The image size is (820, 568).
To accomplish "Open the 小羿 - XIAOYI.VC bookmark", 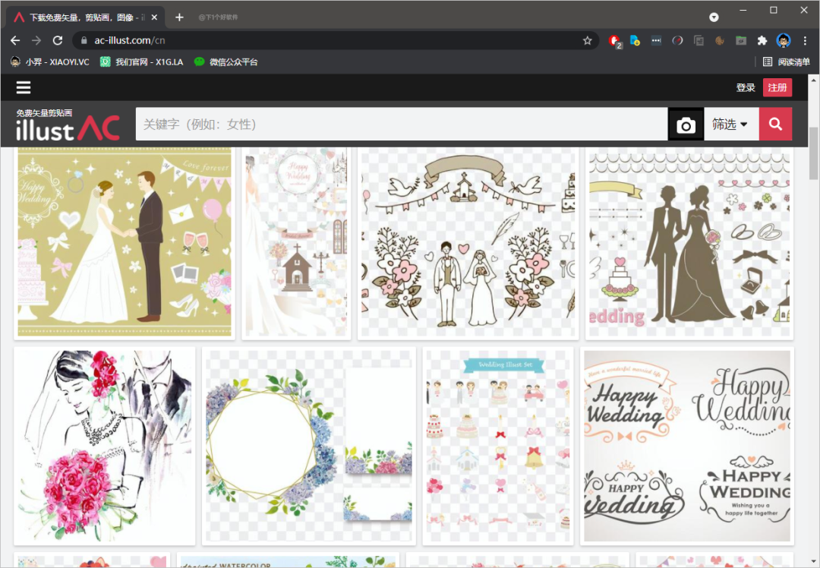I will click(x=49, y=62).
